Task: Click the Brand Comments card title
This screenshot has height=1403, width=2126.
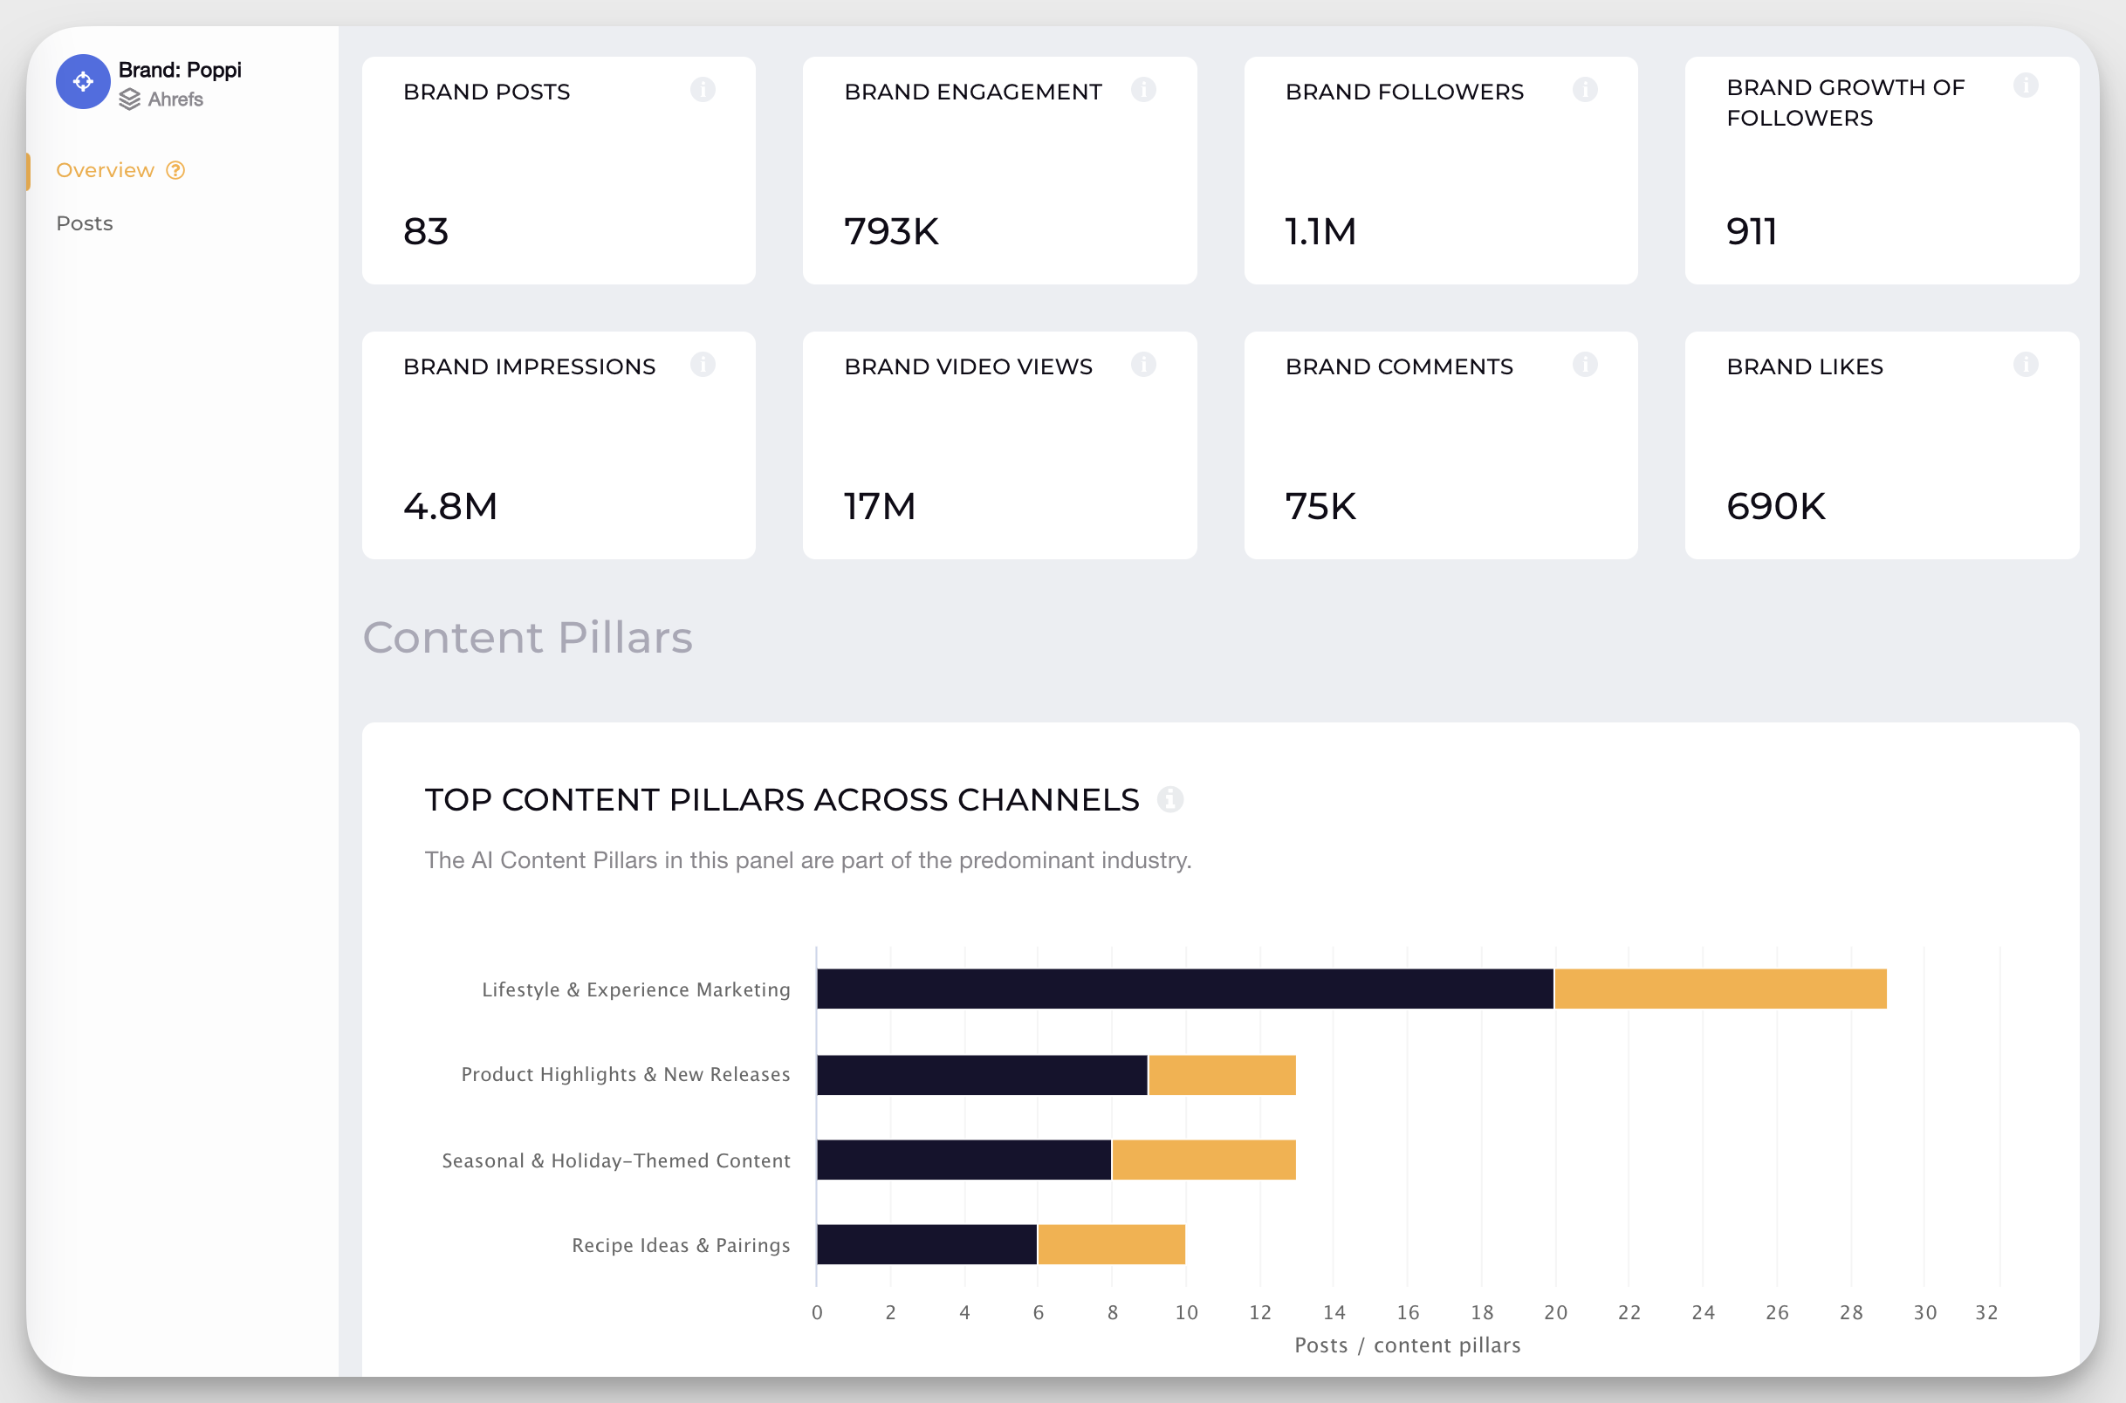Action: tap(1398, 366)
